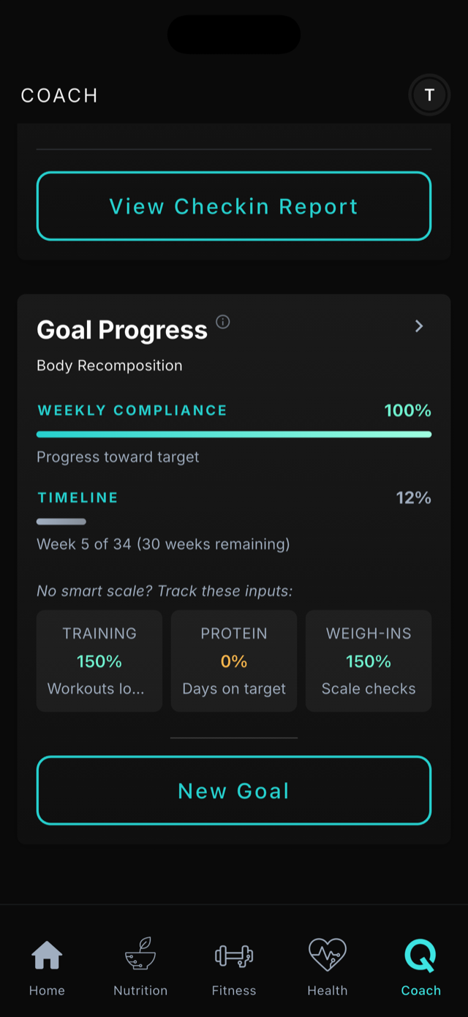This screenshot has width=468, height=1017.
Task: Switch to the Health tab
Action: click(x=328, y=969)
